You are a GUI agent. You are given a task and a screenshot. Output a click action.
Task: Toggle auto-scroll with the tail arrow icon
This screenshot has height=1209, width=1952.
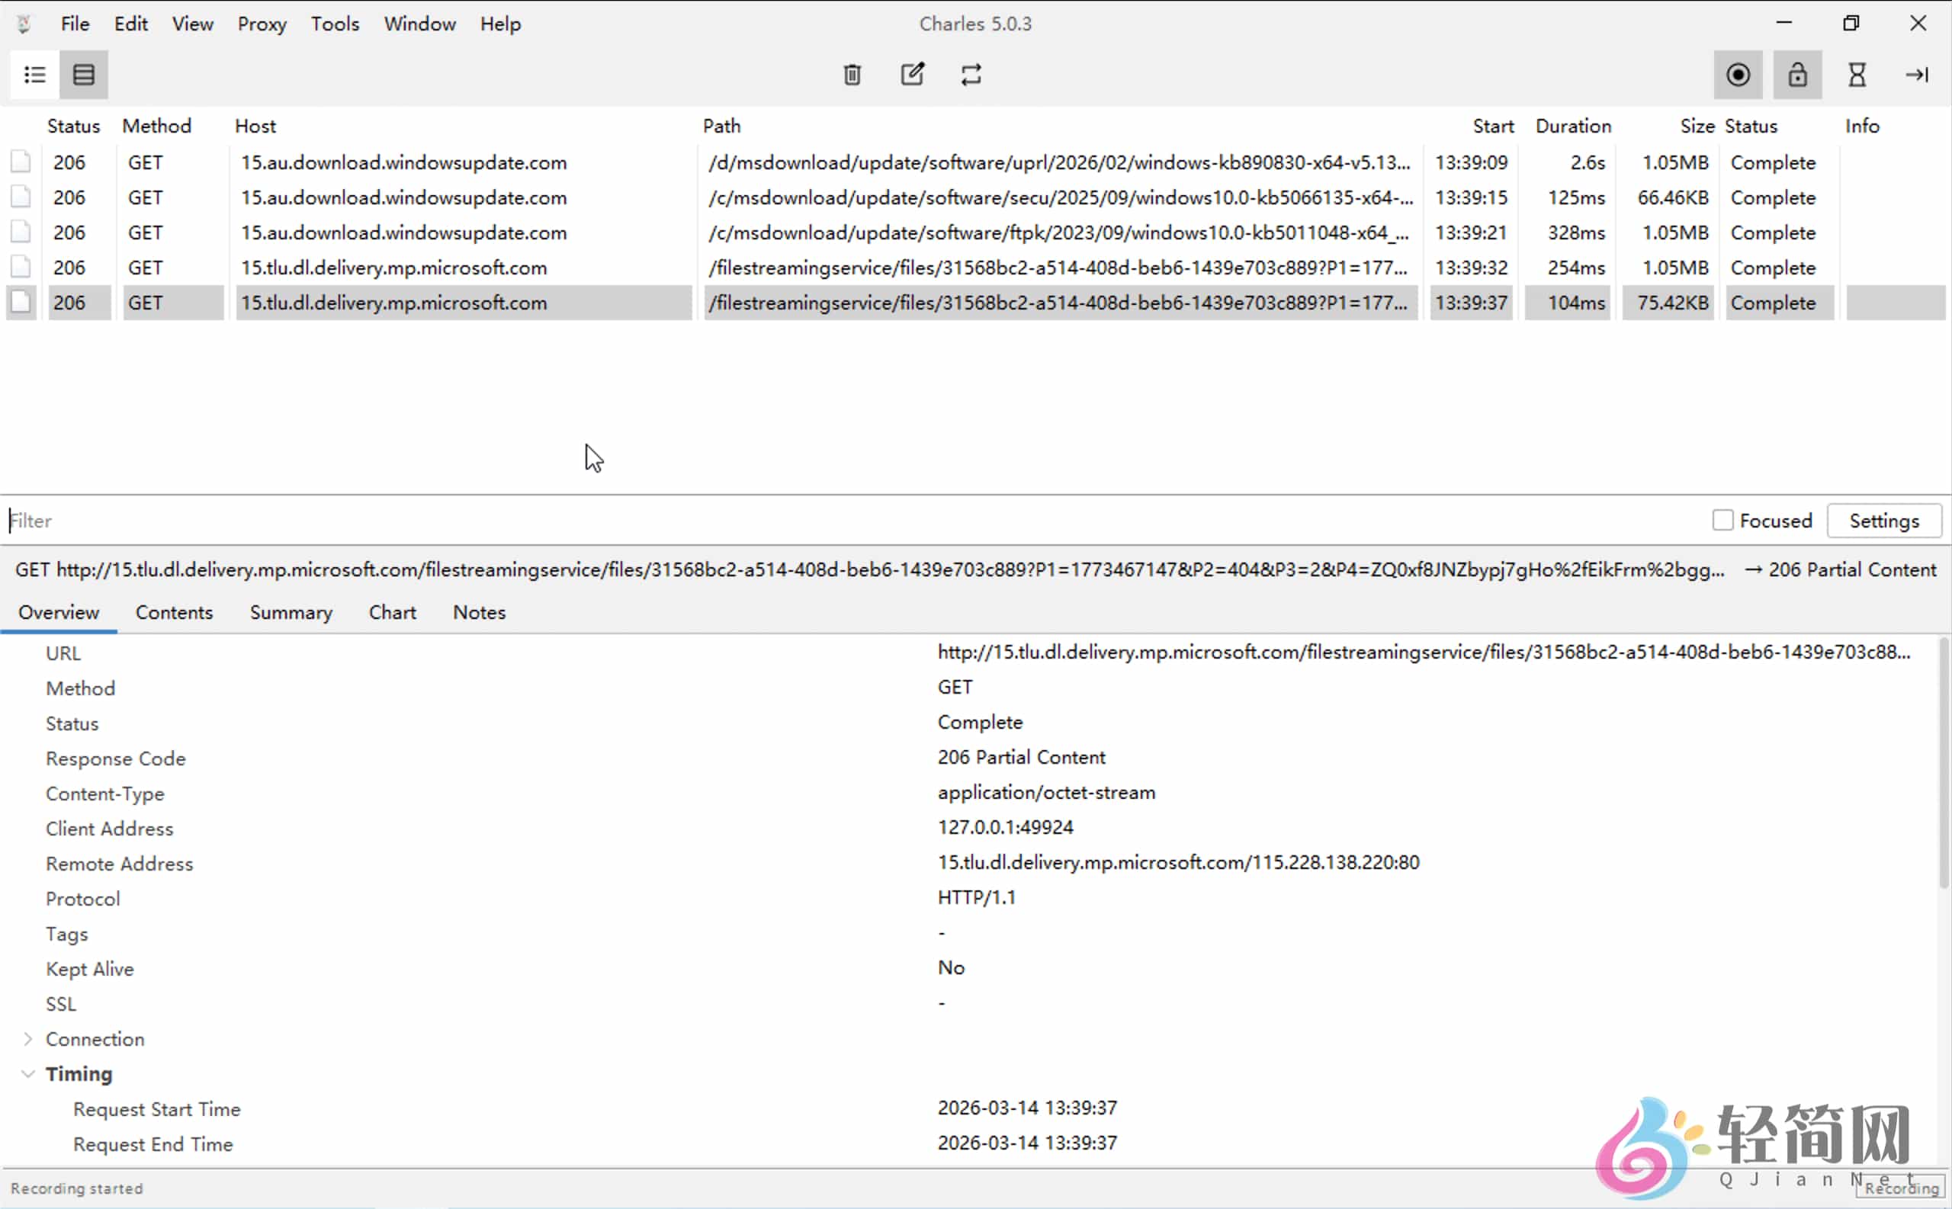pos(1917,75)
